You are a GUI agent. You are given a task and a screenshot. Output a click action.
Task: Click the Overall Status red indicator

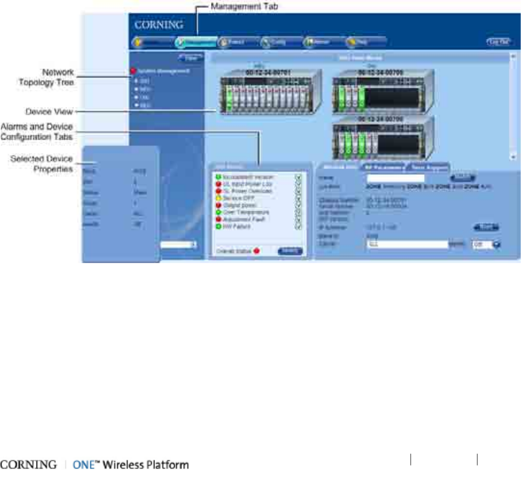click(x=257, y=251)
